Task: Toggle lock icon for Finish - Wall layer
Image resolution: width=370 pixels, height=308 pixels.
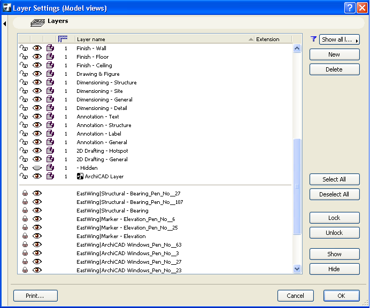Action: [24, 49]
